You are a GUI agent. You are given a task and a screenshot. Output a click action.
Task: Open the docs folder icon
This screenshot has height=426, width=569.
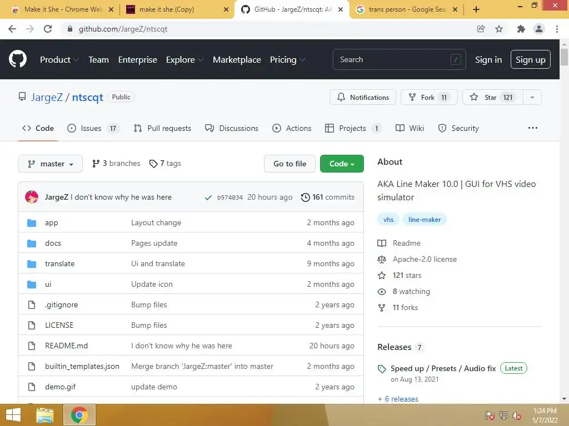coord(32,244)
